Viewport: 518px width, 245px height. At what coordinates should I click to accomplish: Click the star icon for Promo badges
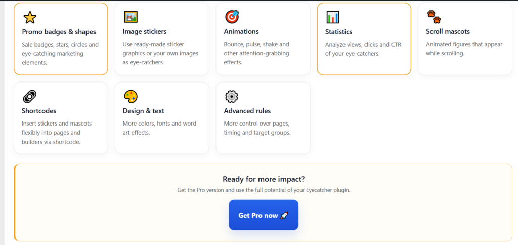pyautogui.click(x=30, y=18)
